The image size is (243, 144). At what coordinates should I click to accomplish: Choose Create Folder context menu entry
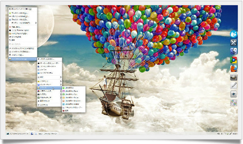click(23, 20)
